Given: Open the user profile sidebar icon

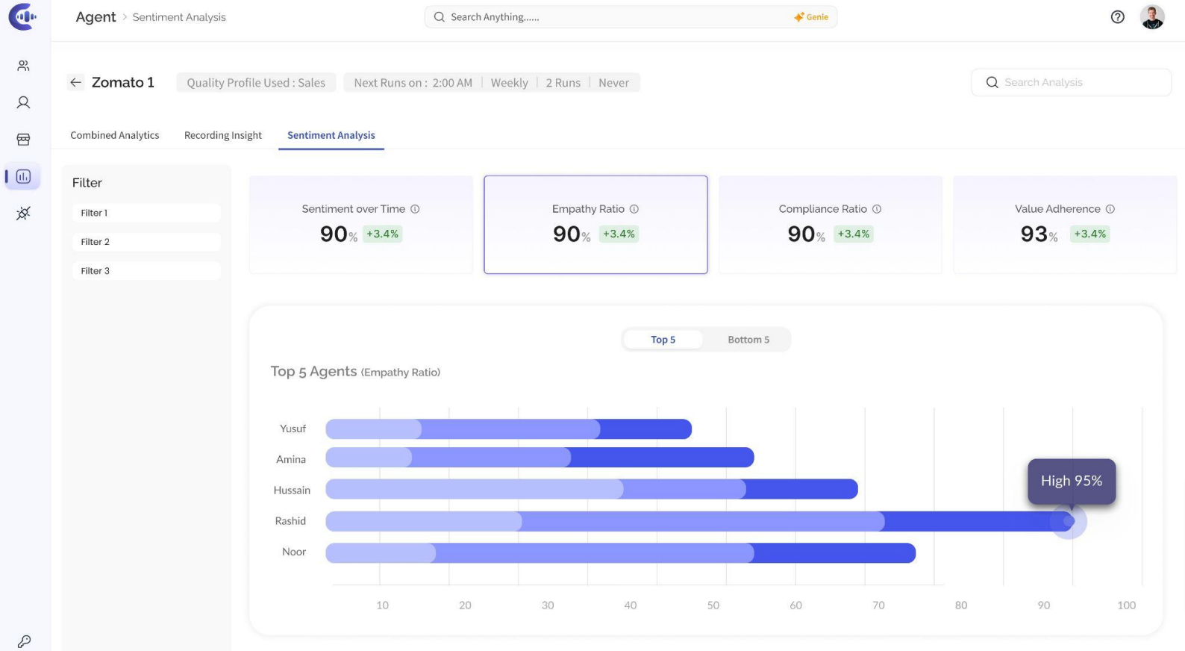Looking at the screenshot, I should 24,102.
